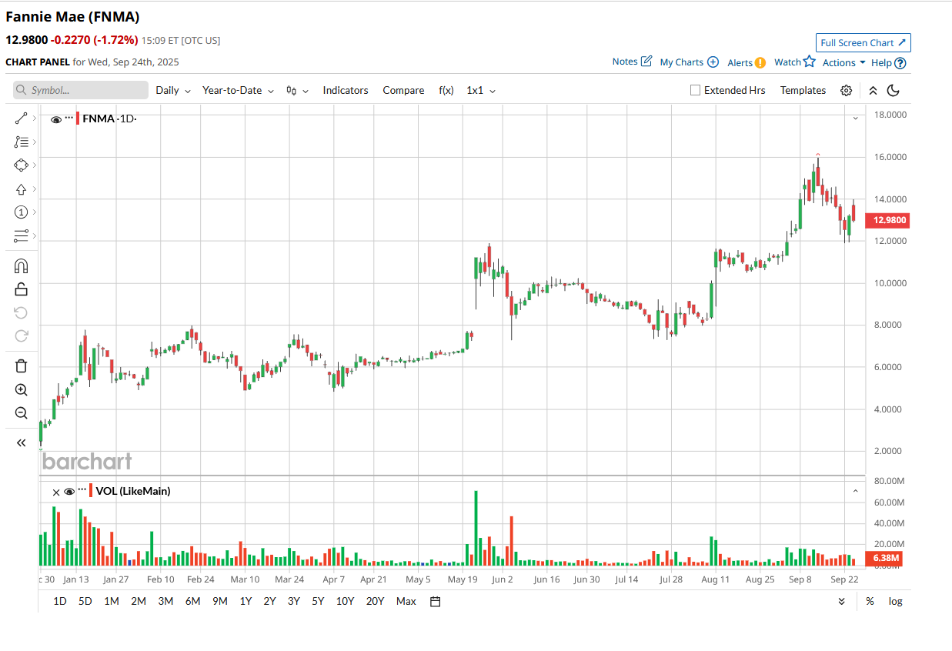Viewport: 952px width, 651px height.
Task: Enable the Extended Hrs checkbox
Action: [x=696, y=90]
